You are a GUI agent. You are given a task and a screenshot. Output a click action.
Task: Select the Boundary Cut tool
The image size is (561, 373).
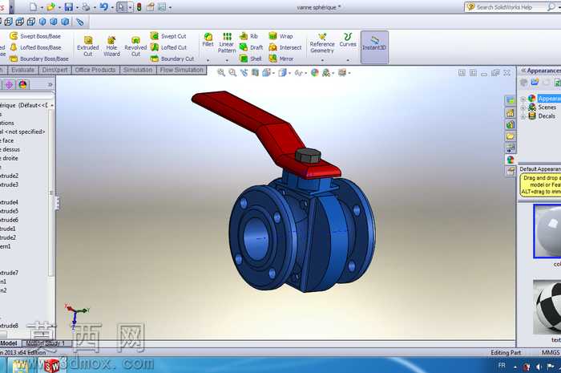(172, 59)
